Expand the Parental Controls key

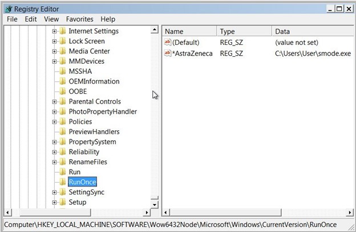tap(55, 102)
